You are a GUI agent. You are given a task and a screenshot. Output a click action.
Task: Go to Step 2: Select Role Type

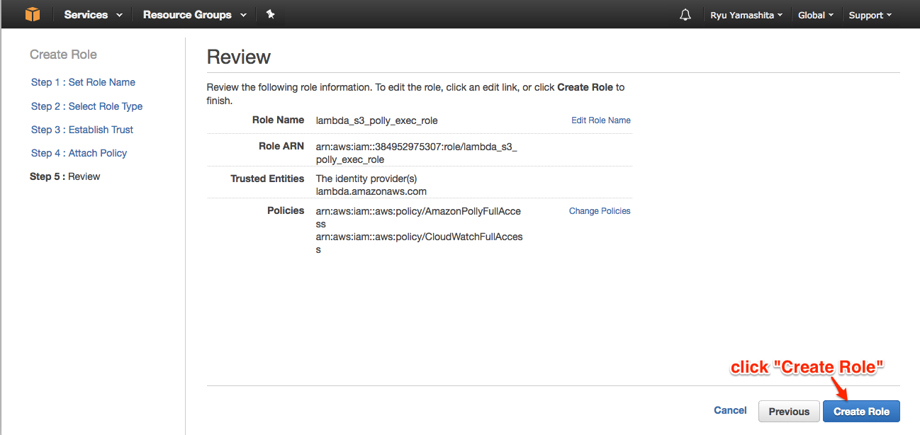86,106
